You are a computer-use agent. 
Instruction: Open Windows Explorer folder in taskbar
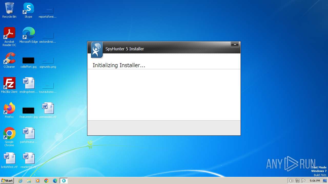29,181
